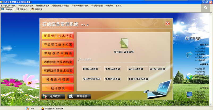Open the 环形防喷器技术档案 menu

pyautogui.click(x=80, y=6)
